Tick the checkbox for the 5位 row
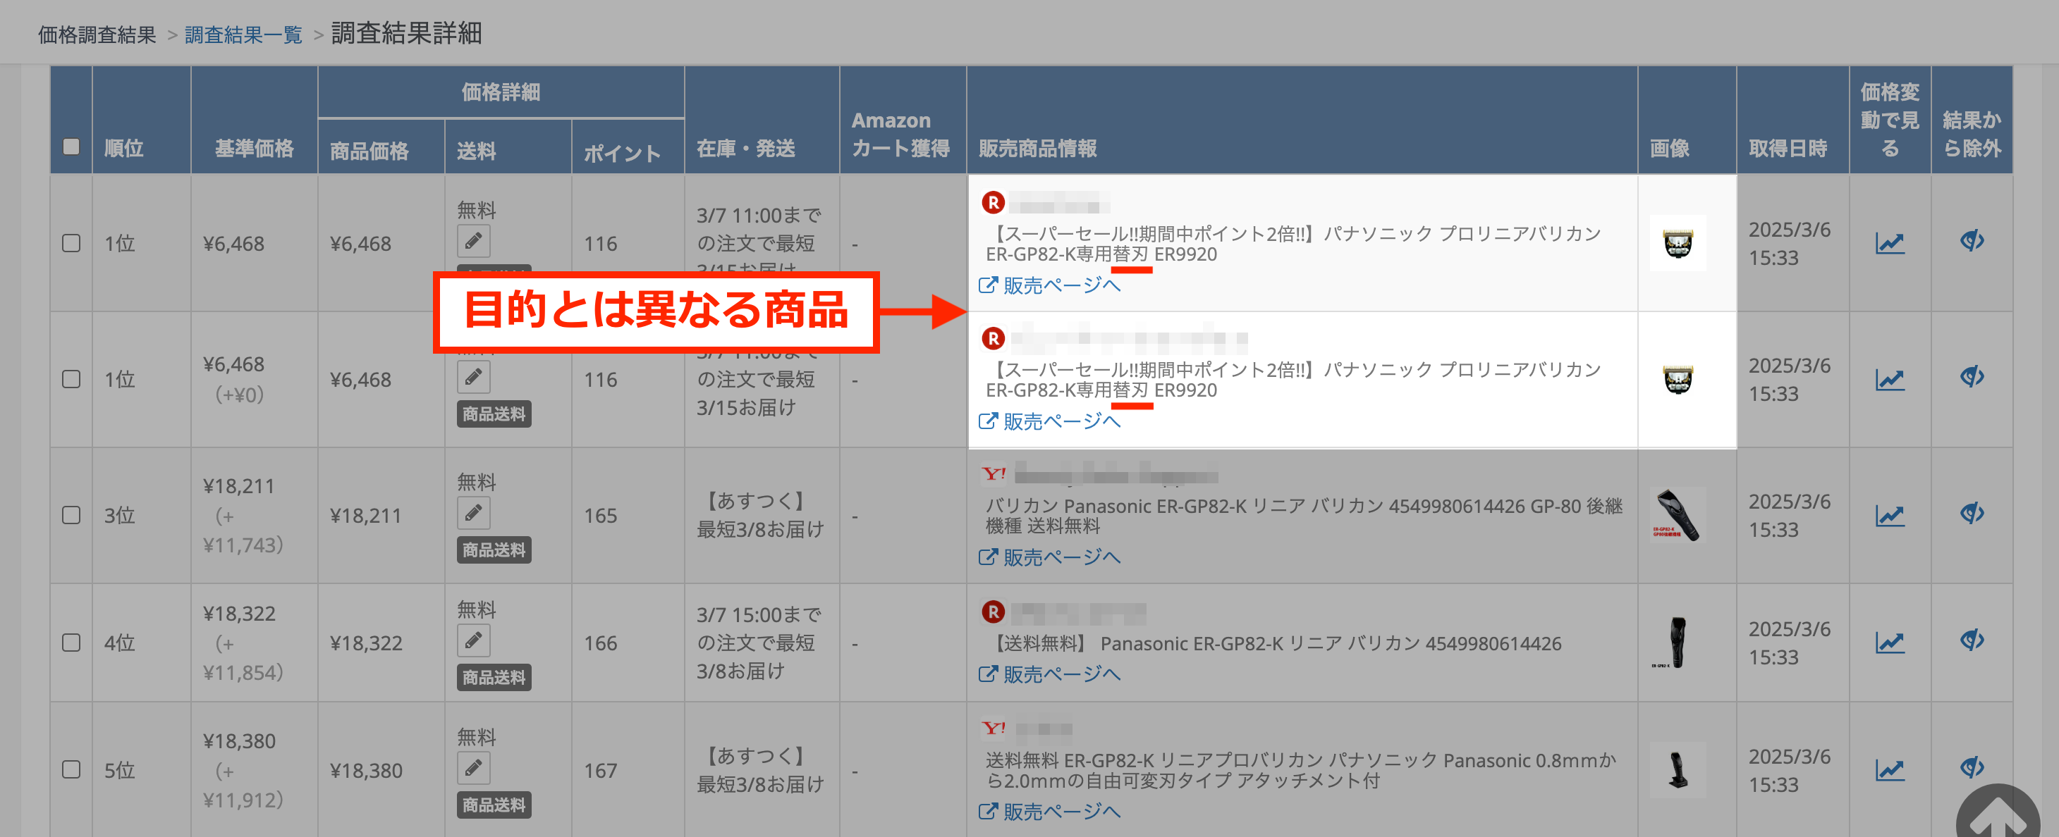This screenshot has width=2059, height=837. (71, 770)
